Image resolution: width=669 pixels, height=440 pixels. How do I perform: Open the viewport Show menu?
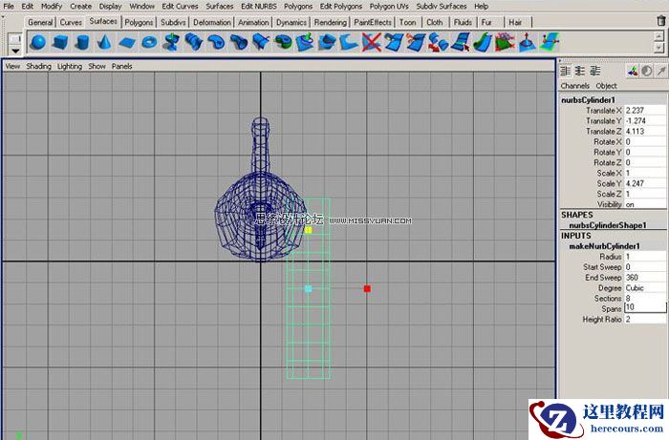click(97, 66)
